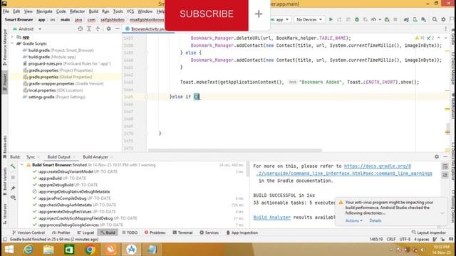Viewport: 456px width, 256px height.
Task: Click editor horizontal scrollbar
Action: click(x=234, y=150)
